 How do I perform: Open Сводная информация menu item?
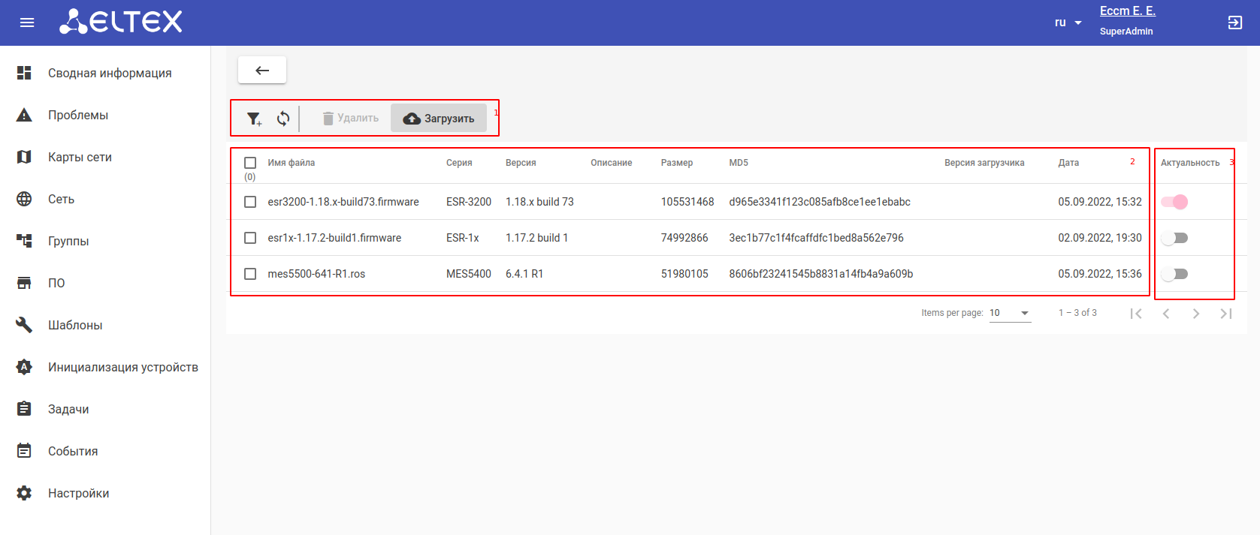[105, 73]
